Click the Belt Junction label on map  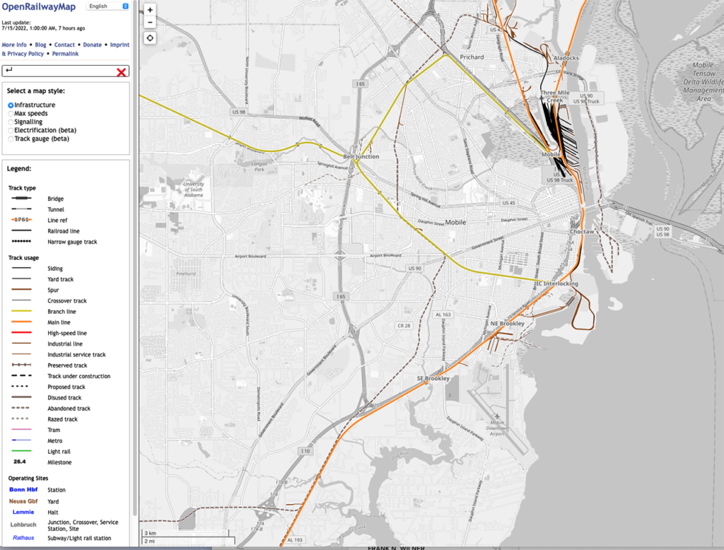tap(361, 156)
